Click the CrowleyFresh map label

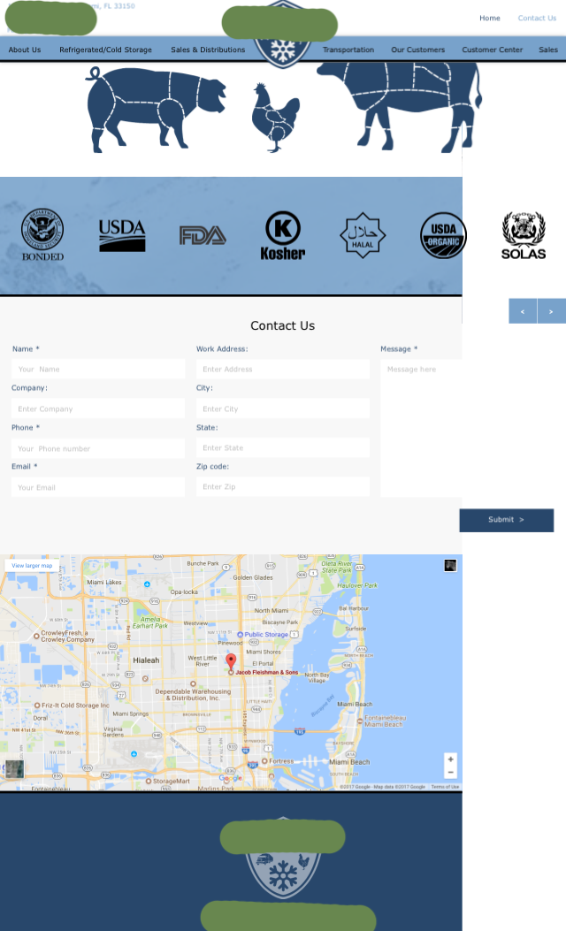pyautogui.click(x=67, y=636)
